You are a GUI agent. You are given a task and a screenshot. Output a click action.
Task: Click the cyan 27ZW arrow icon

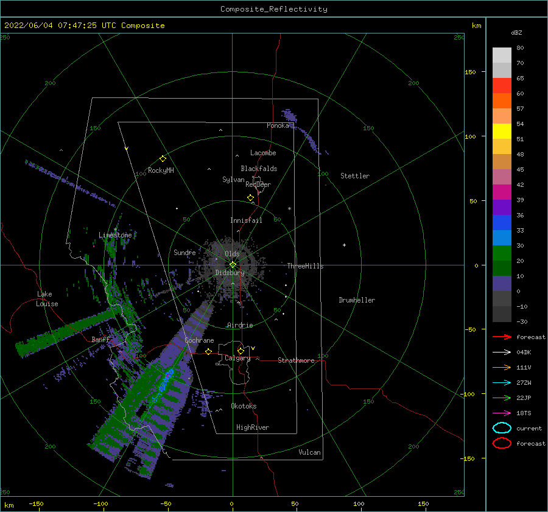point(502,382)
